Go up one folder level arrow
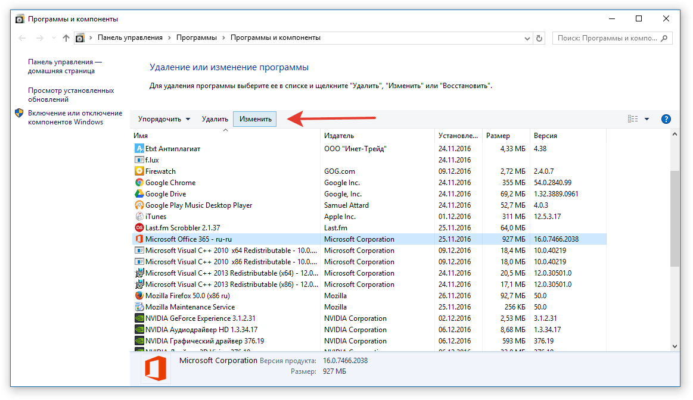Screen dimensions: 693x400 [x=66, y=38]
